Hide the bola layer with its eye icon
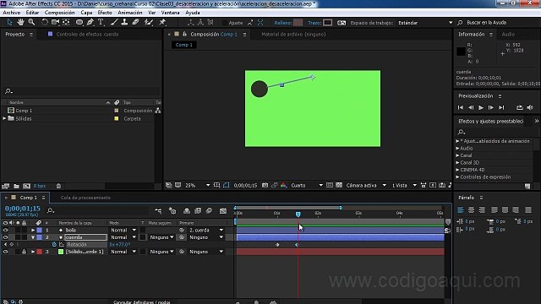The image size is (541, 304). click(5, 230)
